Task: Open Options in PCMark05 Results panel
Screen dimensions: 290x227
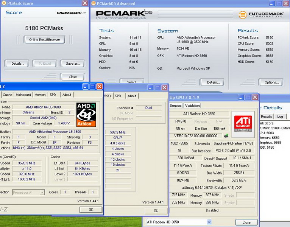Action: 270,82
